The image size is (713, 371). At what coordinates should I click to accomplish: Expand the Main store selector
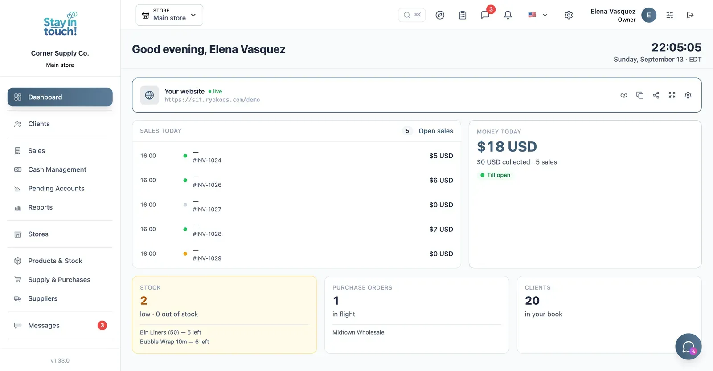click(x=169, y=15)
